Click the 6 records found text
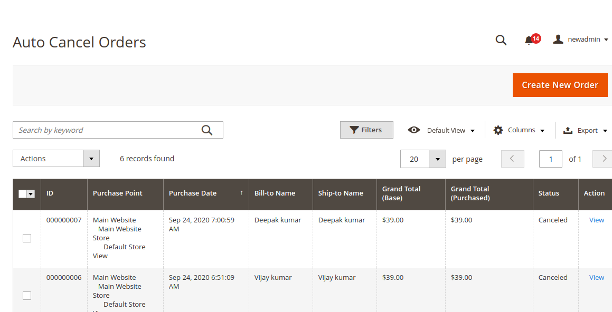The width and height of the screenshot is (612, 312). click(147, 159)
